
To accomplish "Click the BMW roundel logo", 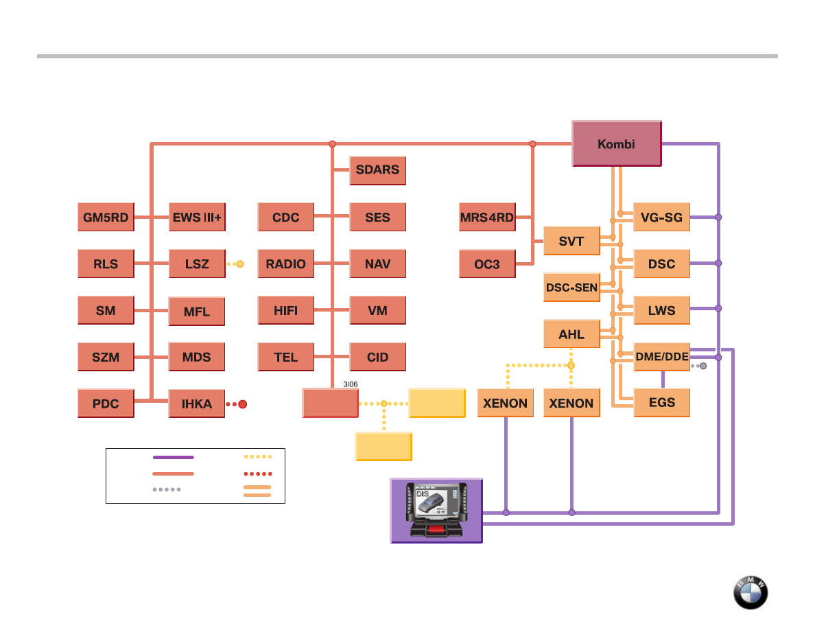I will pyautogui.click(x=751, y=593).
